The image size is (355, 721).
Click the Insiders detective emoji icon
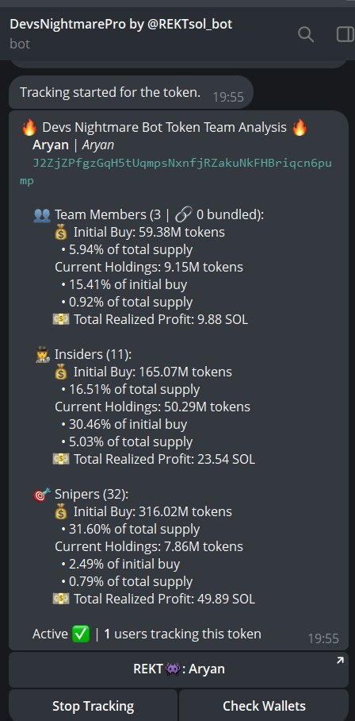(x=42, y=354)
